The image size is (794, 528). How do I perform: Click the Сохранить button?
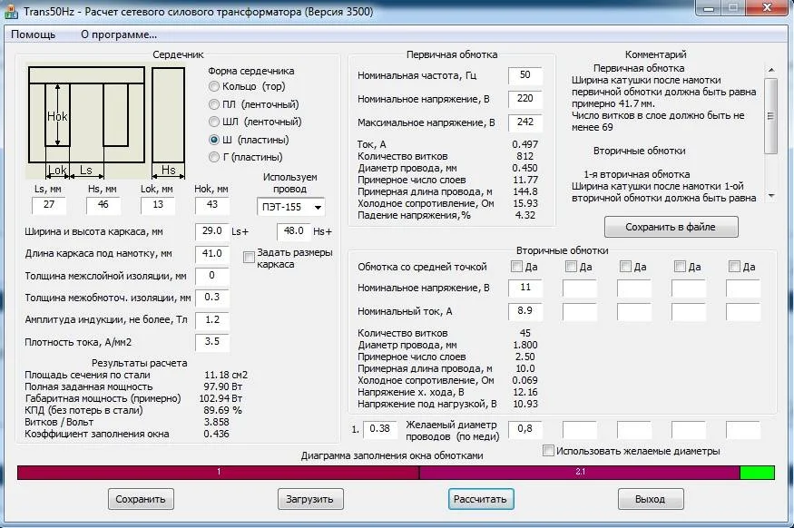(141, 499)
